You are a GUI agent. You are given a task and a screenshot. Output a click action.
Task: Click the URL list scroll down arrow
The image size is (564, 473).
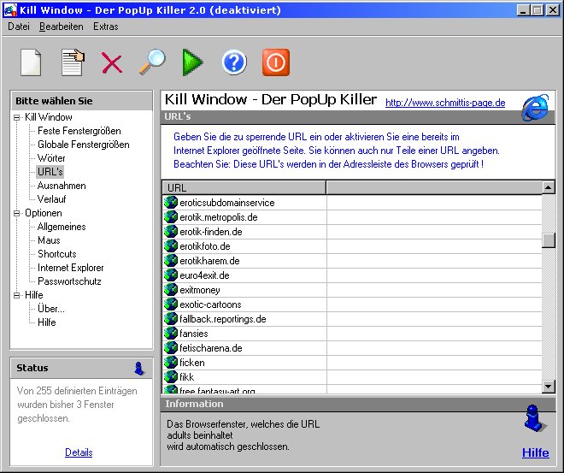click(x=548, y=387)
